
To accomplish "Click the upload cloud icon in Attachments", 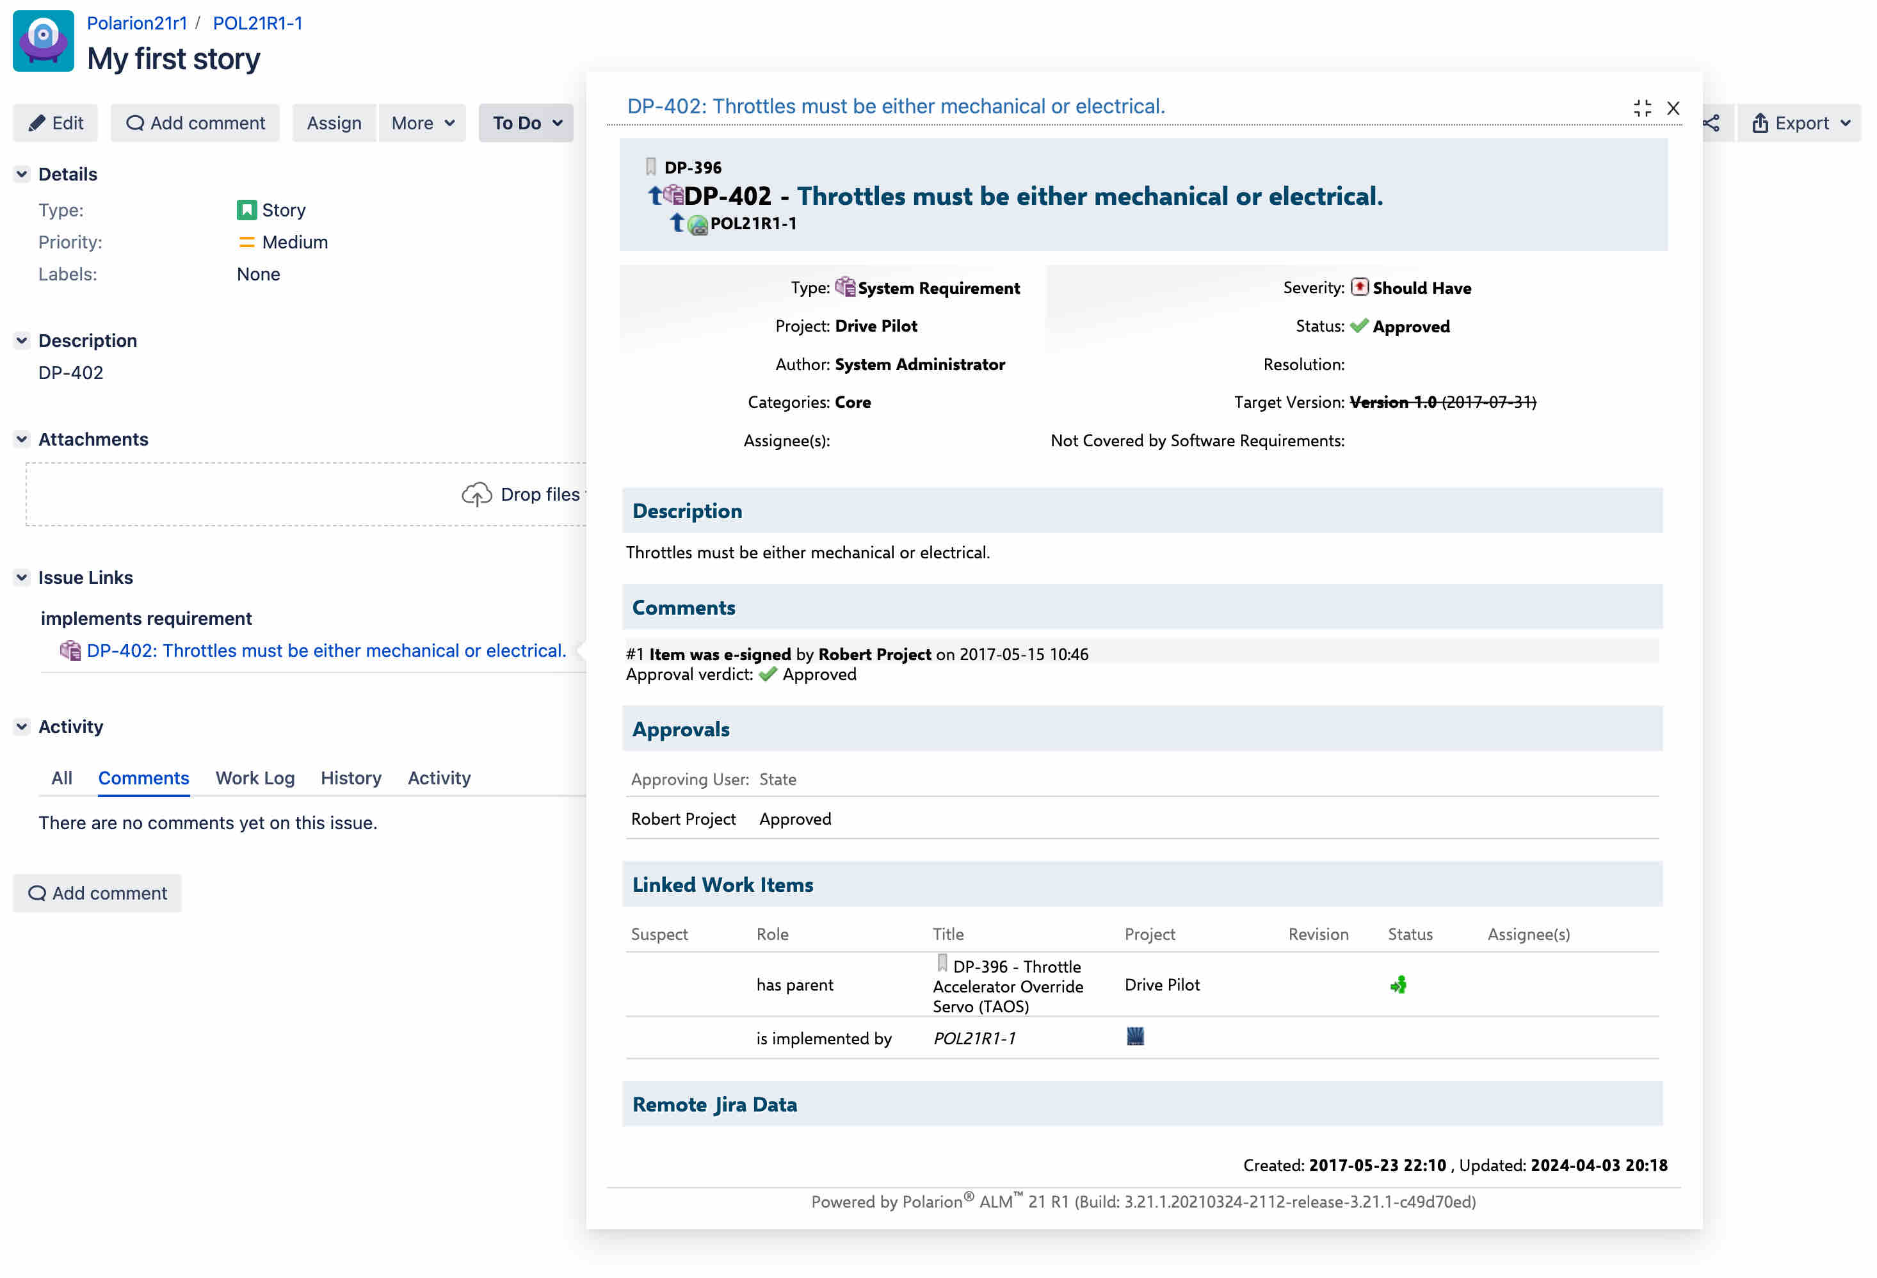I will coord(476,494).
